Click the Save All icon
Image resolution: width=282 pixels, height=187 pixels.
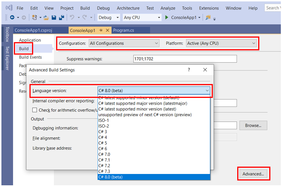(x=62, y=18)
